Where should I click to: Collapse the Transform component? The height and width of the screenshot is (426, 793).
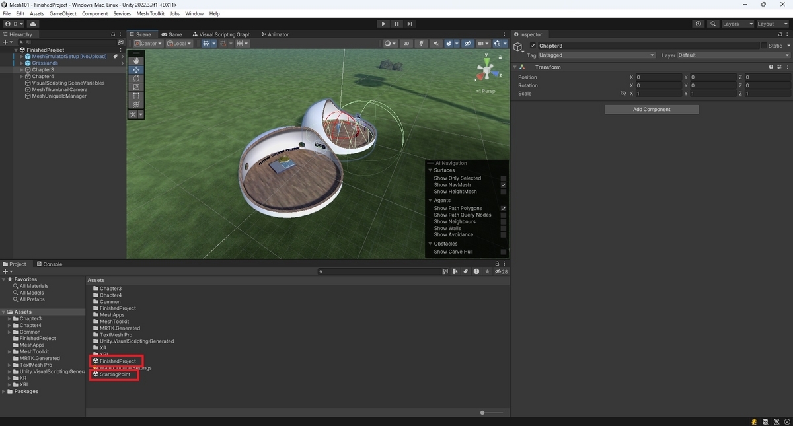pyautogui.click(x=515, y=67)
